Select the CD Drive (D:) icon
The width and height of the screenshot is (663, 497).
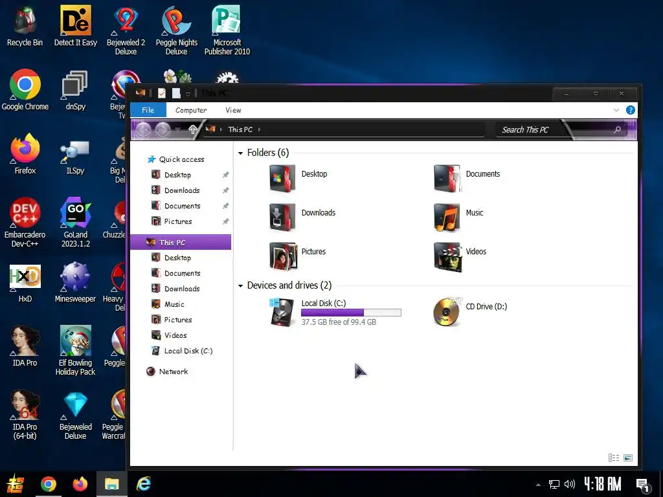click(447, 311)
